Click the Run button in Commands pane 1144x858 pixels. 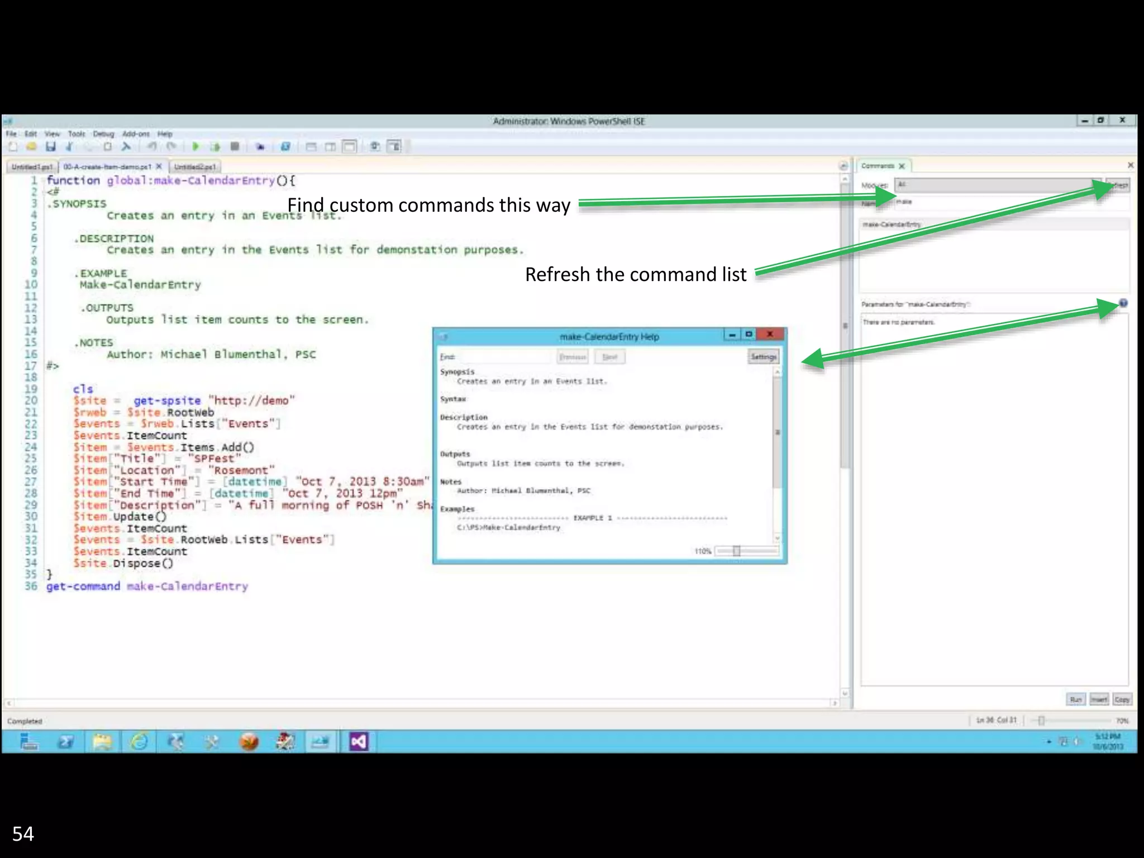pyautogui.click(x=1076, y=699)
